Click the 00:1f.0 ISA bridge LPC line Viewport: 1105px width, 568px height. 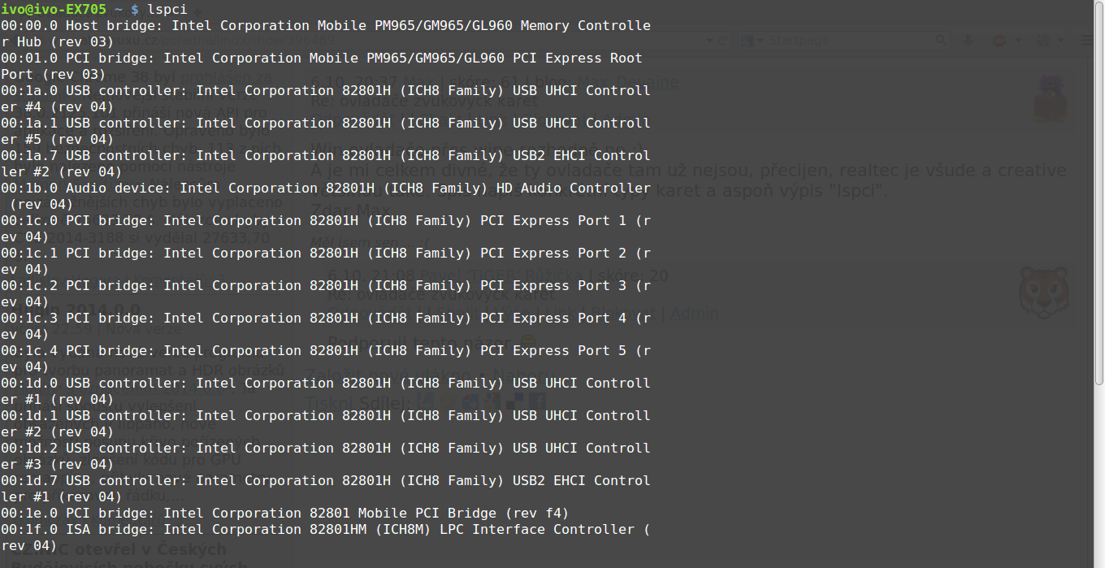(x=326, y=537)
